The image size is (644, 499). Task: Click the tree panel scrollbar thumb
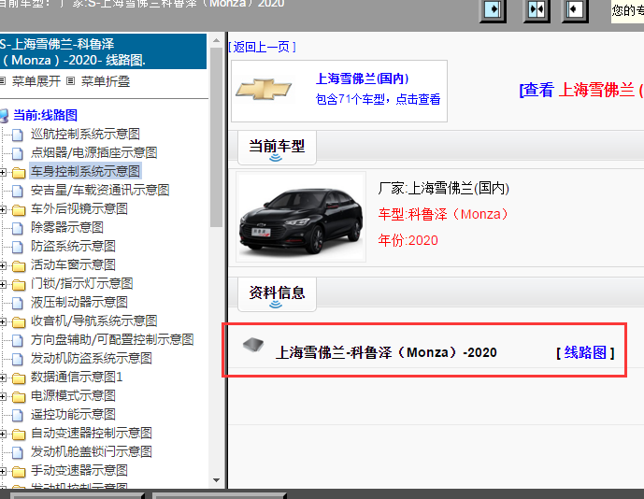pos(216,137)
